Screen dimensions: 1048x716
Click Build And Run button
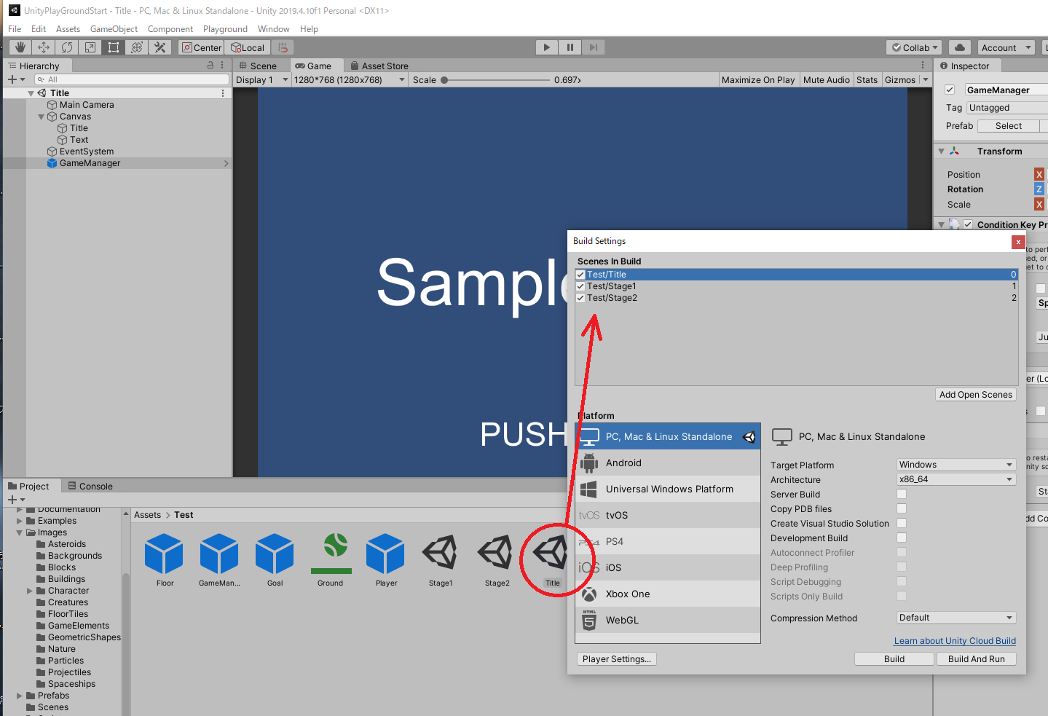[x=976, y=658]
